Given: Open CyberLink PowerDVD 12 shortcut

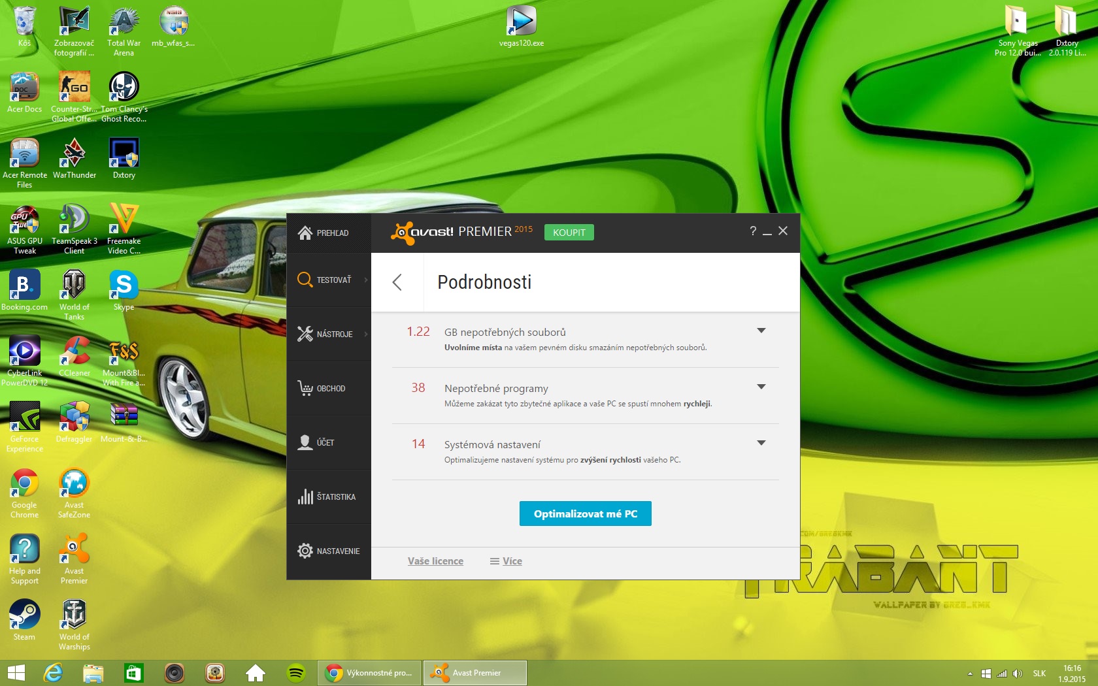Looking at the screenshot, I should click(24, 361).
